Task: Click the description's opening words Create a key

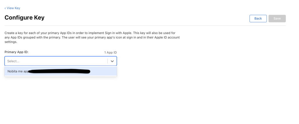Action: click(13, 33)
